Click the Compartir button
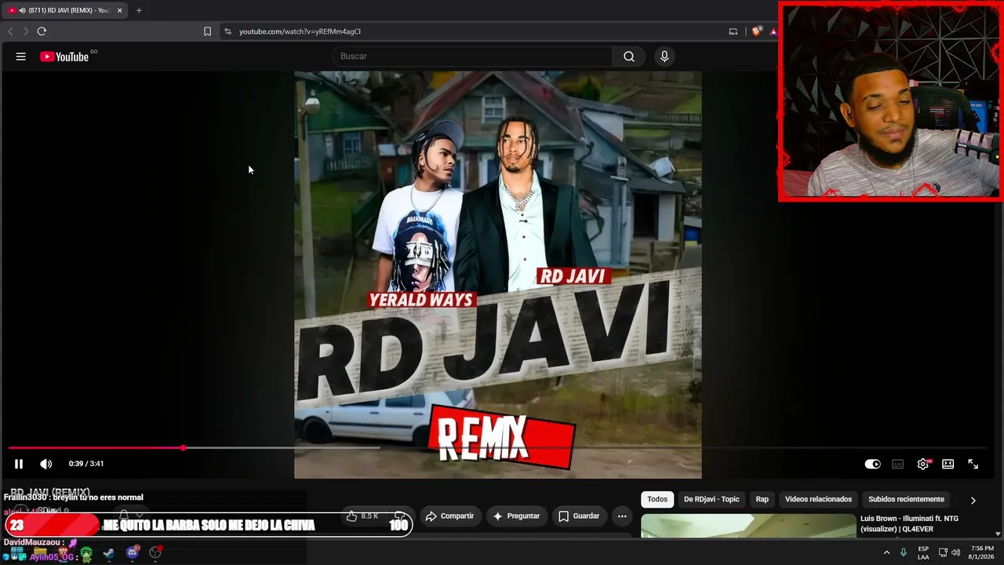The height and width of the screenshot is (565, 1004). [449, 516]
